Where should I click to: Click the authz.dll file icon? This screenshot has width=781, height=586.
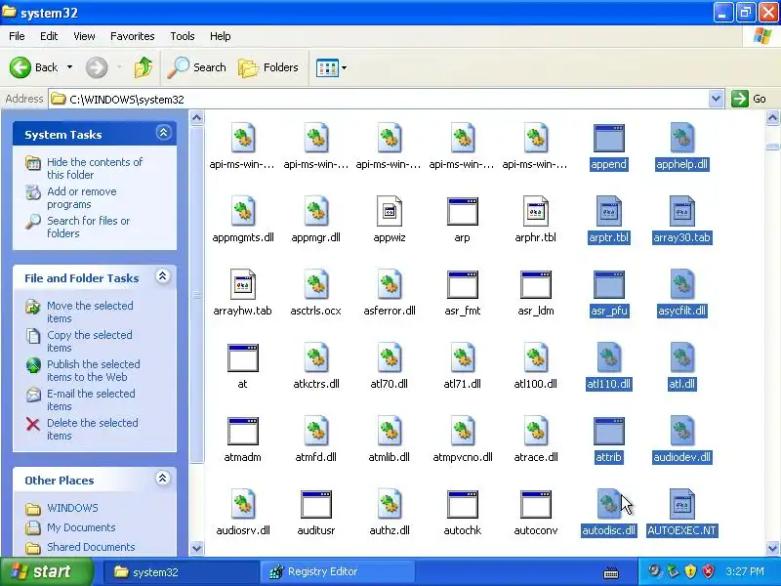click(389, 504)
